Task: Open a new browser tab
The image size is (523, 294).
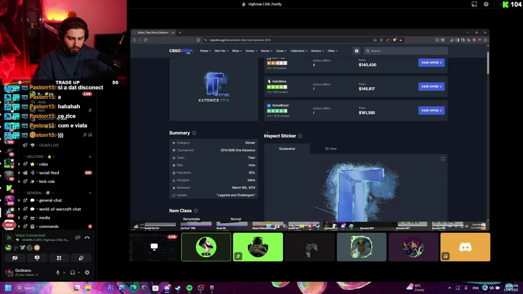Action: point(180,32)
